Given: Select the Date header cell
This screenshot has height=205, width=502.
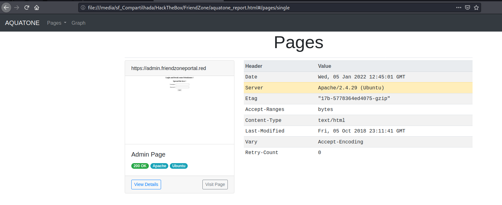Looking at the screenshot, I should click(280, 77).
